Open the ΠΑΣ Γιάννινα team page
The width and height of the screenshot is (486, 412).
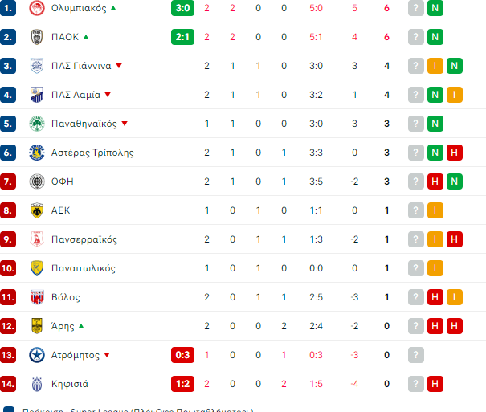(81, 66)
